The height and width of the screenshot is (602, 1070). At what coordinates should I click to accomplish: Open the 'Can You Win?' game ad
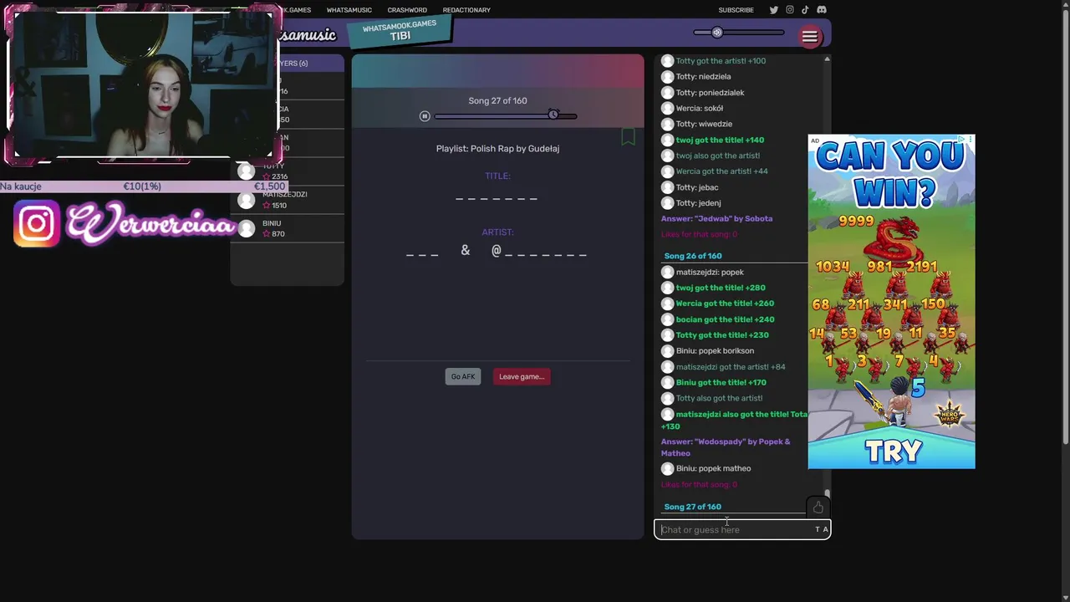point(891,301)
